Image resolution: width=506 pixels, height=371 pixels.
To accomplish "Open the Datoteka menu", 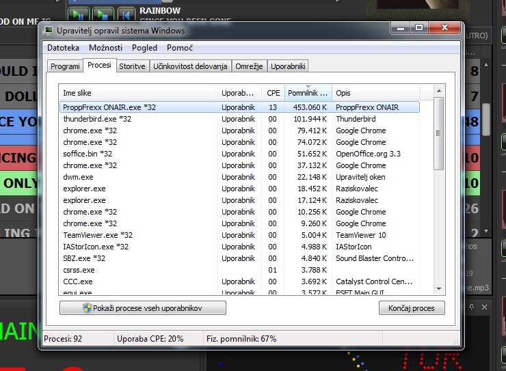I will (63, 48).
